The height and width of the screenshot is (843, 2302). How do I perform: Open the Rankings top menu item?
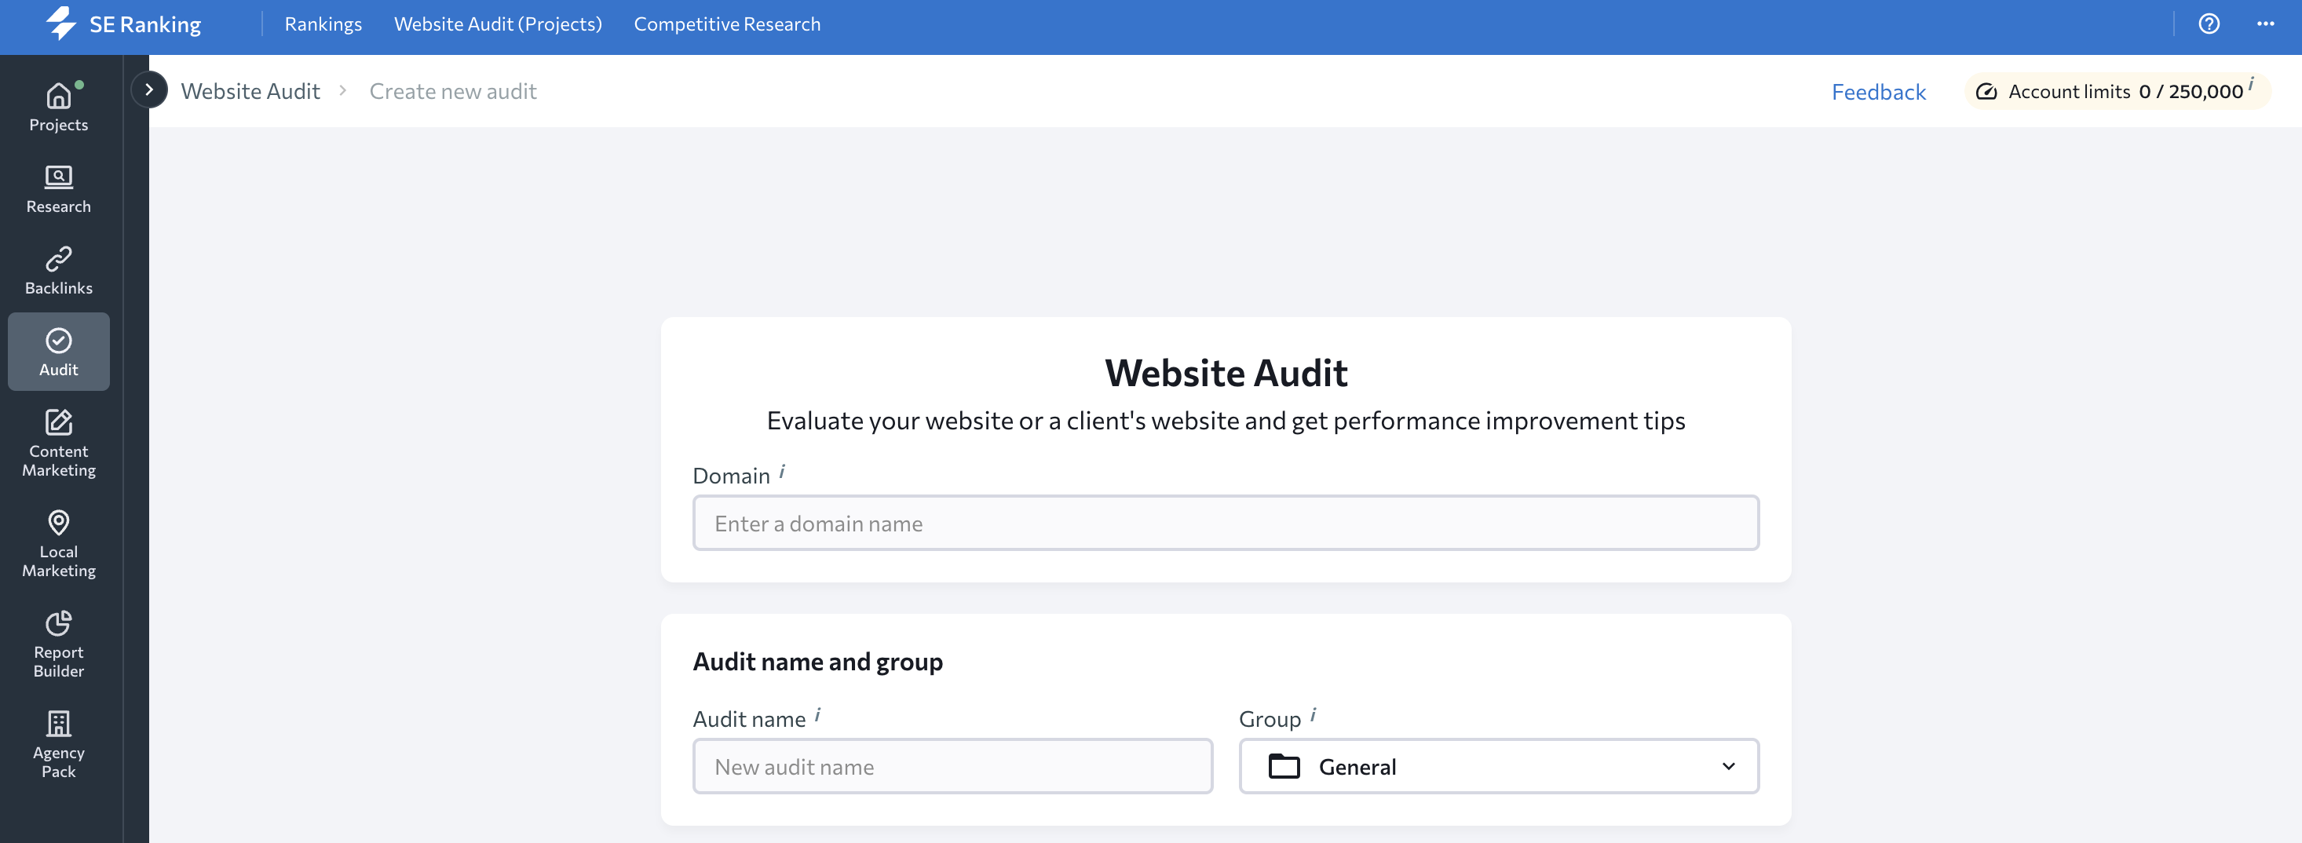(x=323, y=24)
